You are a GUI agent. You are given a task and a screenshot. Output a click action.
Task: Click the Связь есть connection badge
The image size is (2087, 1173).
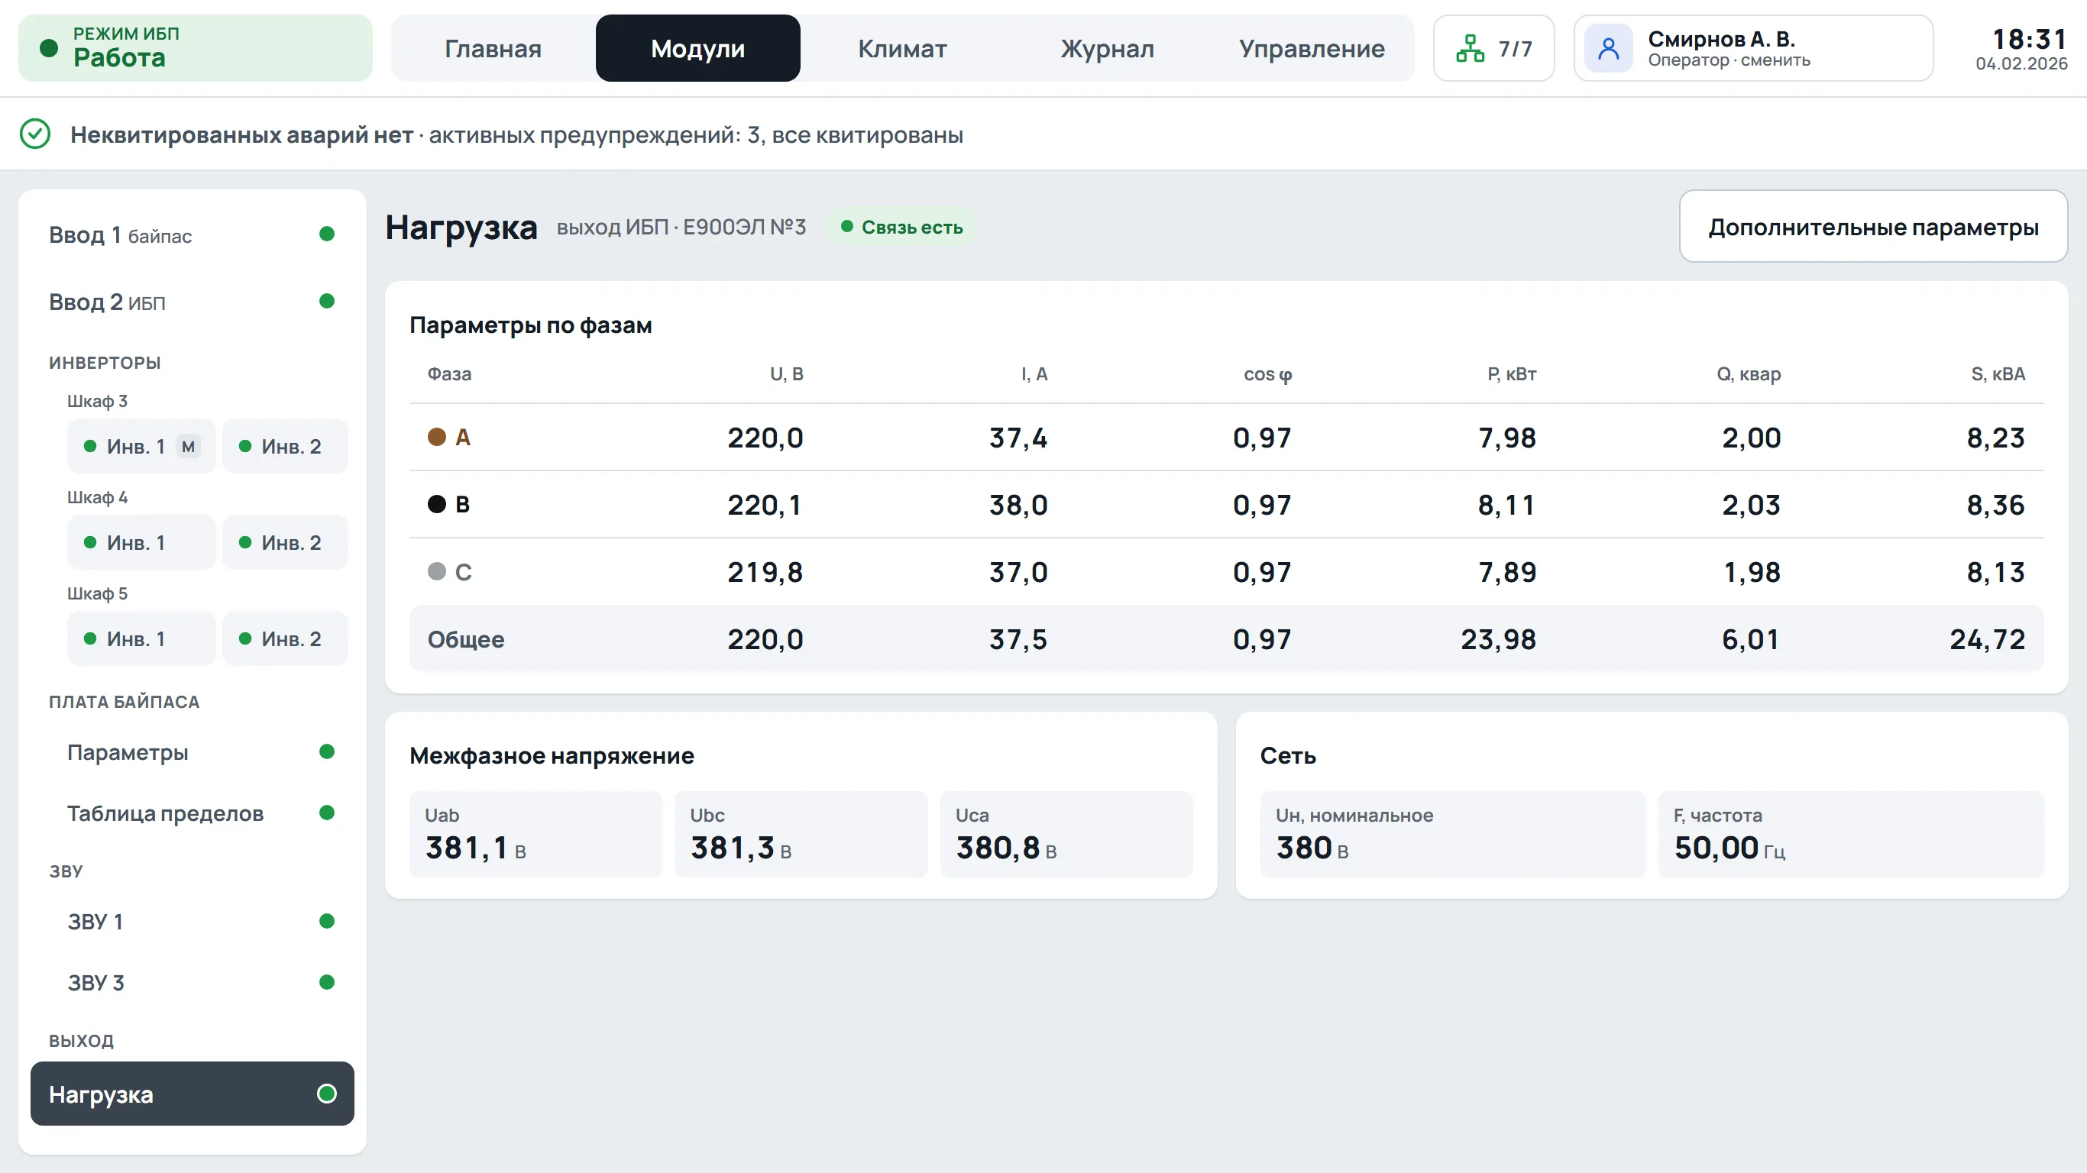901,227
